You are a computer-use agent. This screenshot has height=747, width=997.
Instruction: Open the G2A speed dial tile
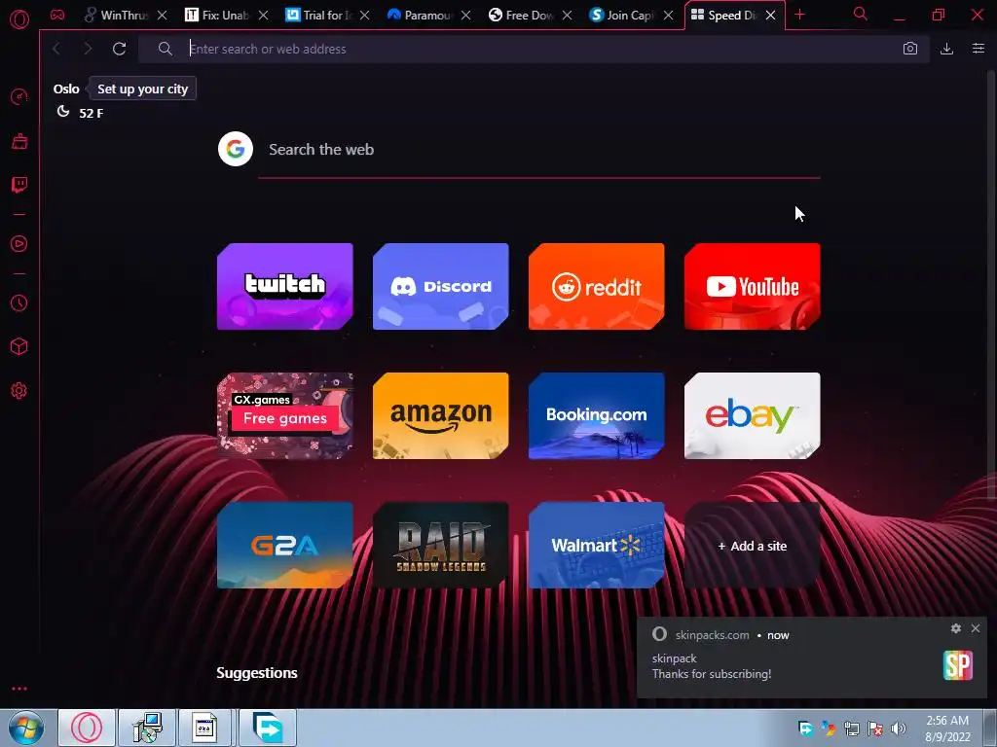(x=285, y=546)
